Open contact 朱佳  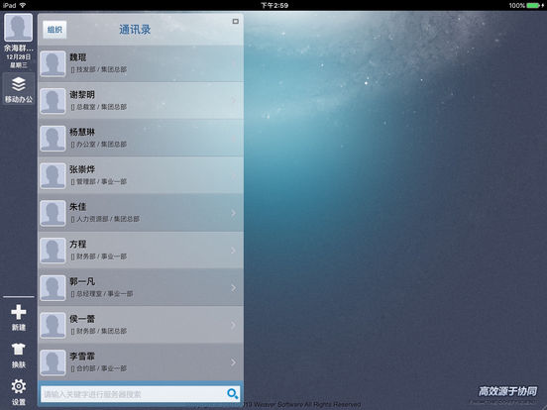coord(141,213)
